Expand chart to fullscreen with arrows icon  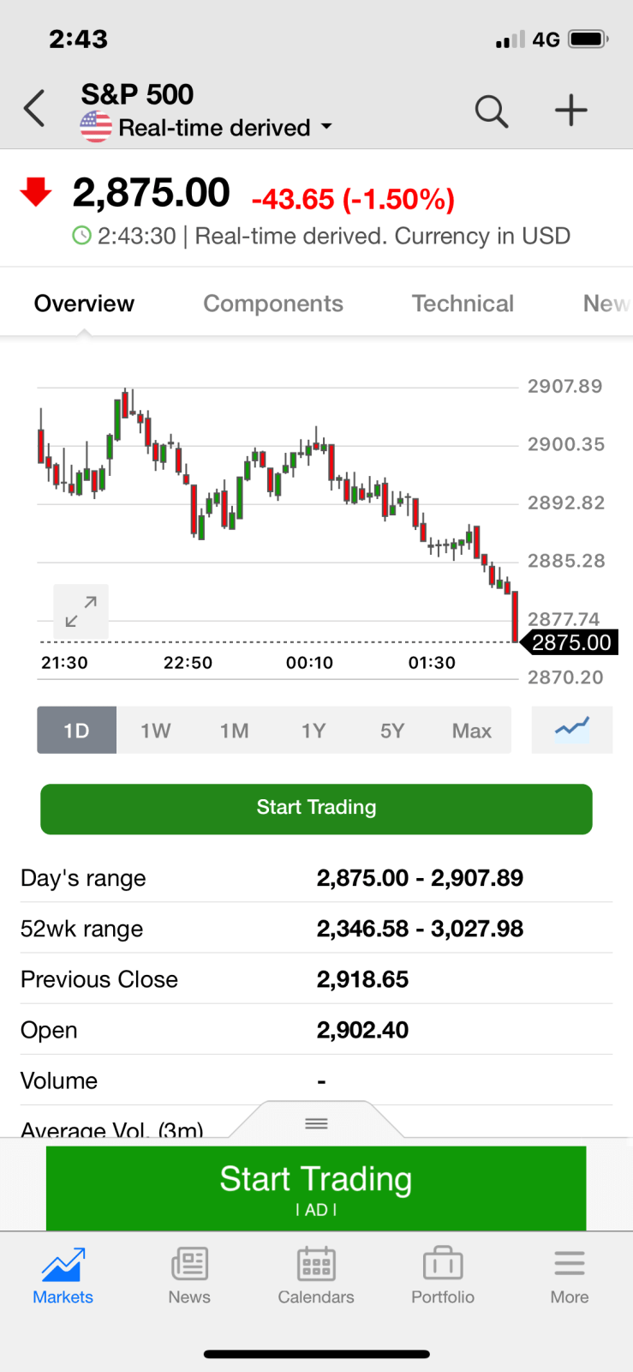[x=81, y=611]
